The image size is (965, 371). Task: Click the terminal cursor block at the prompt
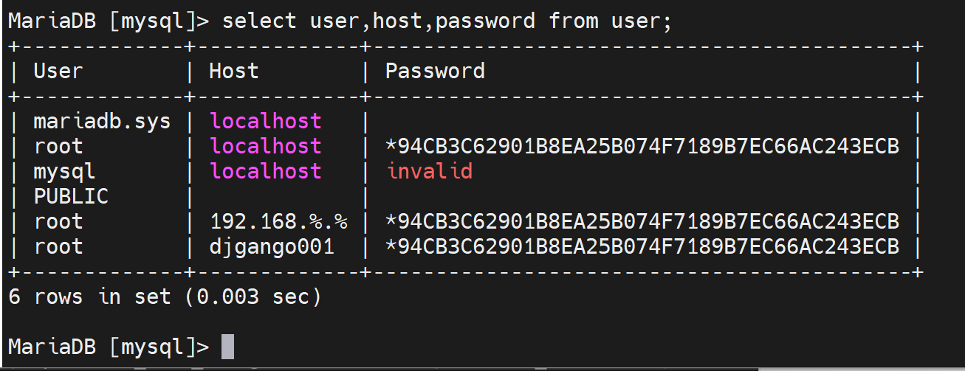click(x=227, y=346)
